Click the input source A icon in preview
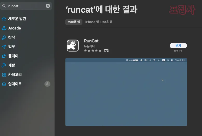Screen dimensions: 202x136 164,60
